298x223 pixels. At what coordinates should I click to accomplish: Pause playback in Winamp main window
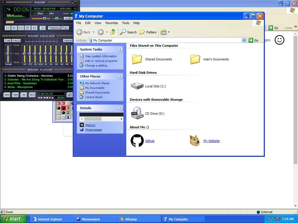(x=21, y=28)
